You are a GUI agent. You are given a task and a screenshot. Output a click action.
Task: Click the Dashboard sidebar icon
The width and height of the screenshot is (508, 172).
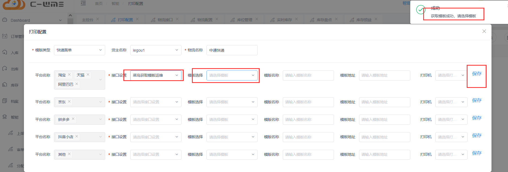pos(5,20)
